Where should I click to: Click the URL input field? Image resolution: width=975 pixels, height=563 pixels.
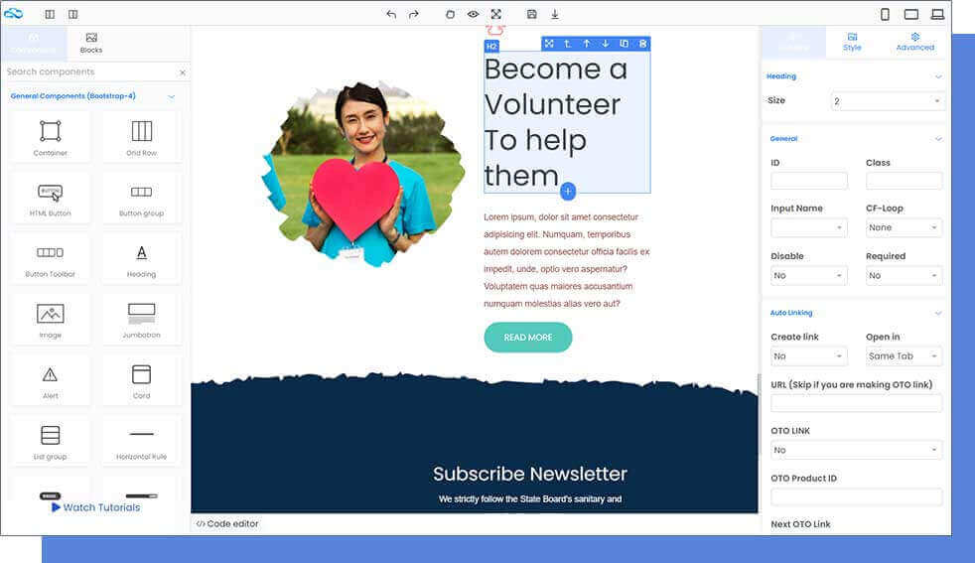point(856,403)
